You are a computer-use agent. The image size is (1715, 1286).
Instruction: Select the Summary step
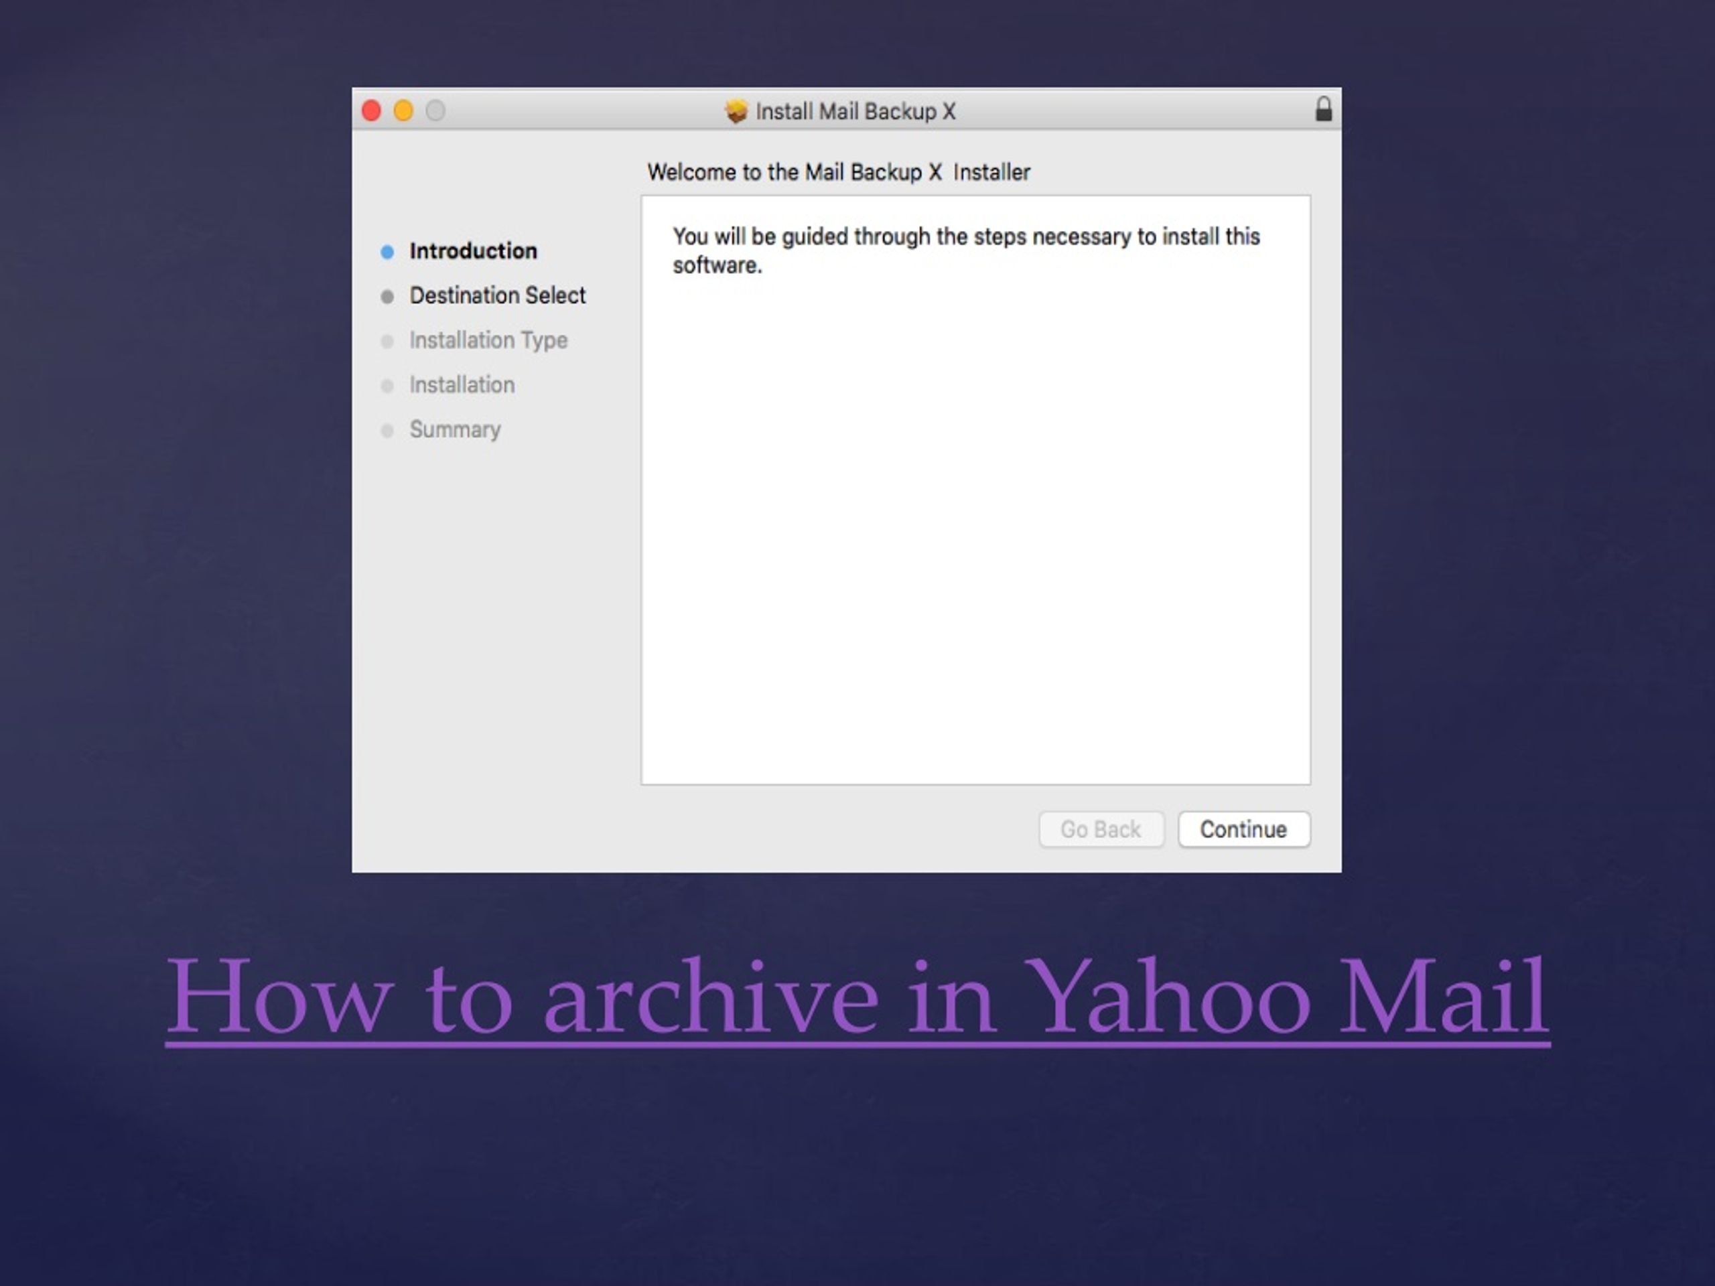[x=455, y=429]
